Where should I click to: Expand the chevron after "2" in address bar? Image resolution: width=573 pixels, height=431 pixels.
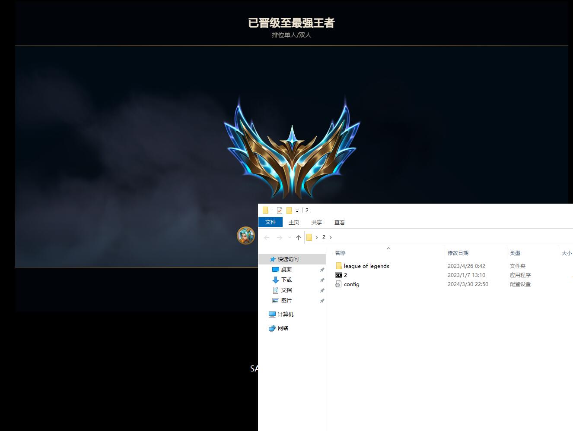coord(331,237)
